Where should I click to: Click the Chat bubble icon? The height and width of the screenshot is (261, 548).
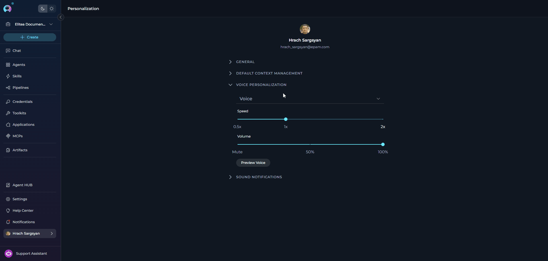8,51
